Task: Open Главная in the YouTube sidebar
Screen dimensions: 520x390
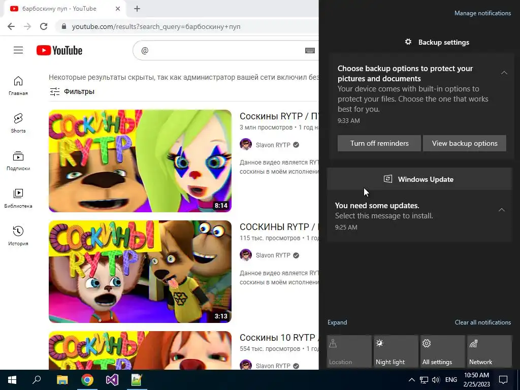Action: 18,85
